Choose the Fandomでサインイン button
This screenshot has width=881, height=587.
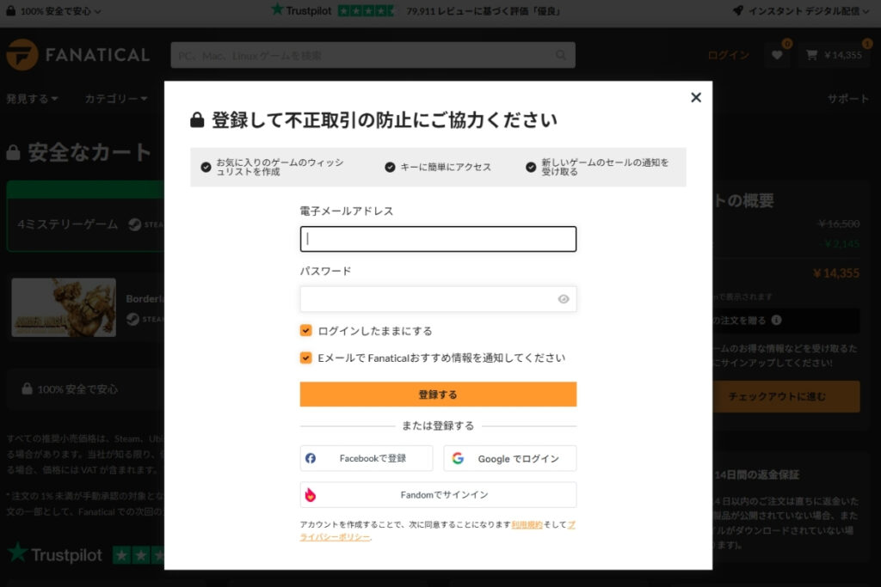click(438, 495)
